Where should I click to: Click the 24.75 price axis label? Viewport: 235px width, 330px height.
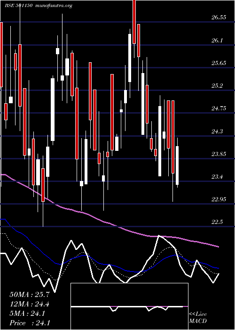click(219, 108)
